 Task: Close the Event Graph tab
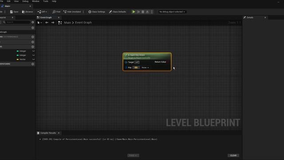[x=59, y=18]
